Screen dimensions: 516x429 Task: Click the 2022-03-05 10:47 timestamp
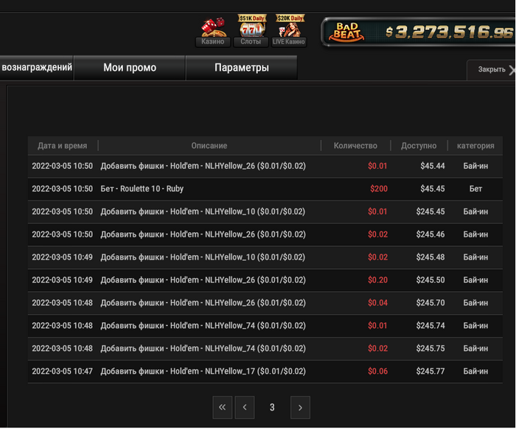(62, 372)
